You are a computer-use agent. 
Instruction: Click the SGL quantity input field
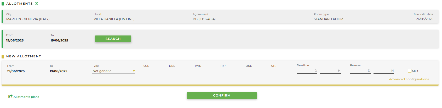[x=152, y=71]
